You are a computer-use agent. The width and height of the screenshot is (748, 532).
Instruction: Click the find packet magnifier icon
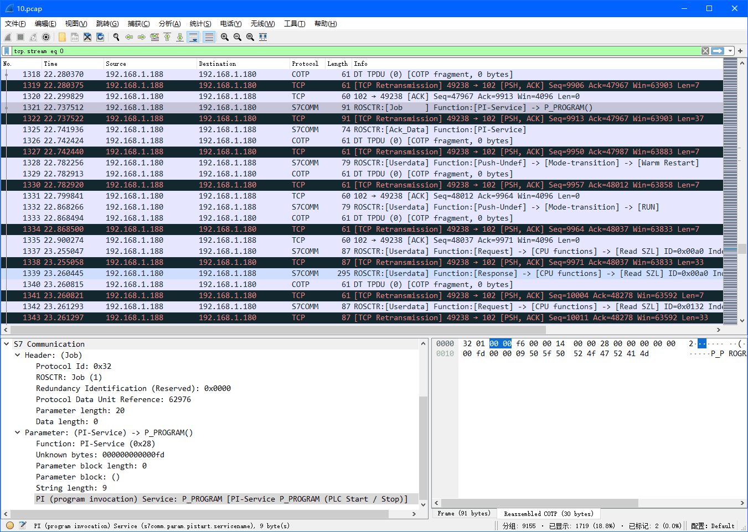[x=116, y=37]
